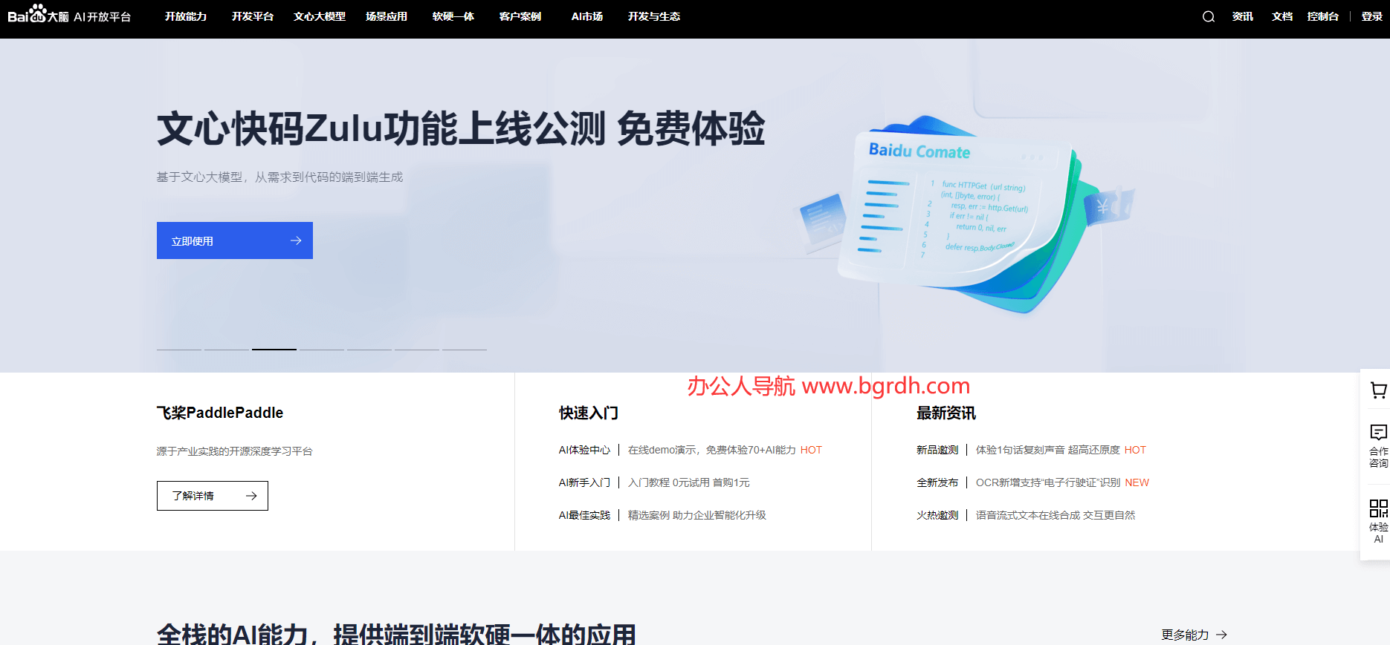1390x645 pixels.
Task: Open the 客户案例 menu
Action: pyautogui.click(x=520, y=16)
